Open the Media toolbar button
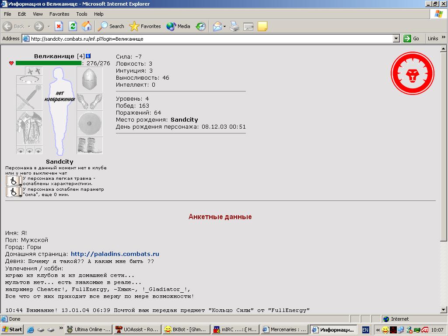Screen dimensions: 448x336 (178, 26)
